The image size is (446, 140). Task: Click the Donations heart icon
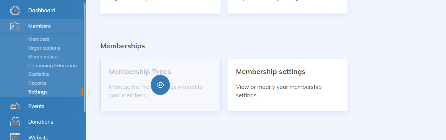[15, 122]
